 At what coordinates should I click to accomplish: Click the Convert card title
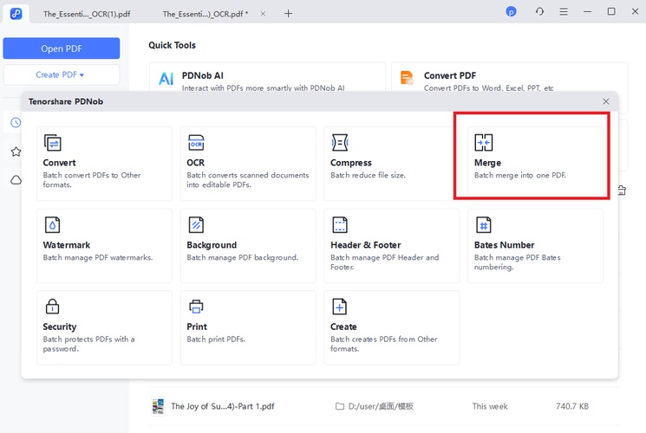point(59,163)
